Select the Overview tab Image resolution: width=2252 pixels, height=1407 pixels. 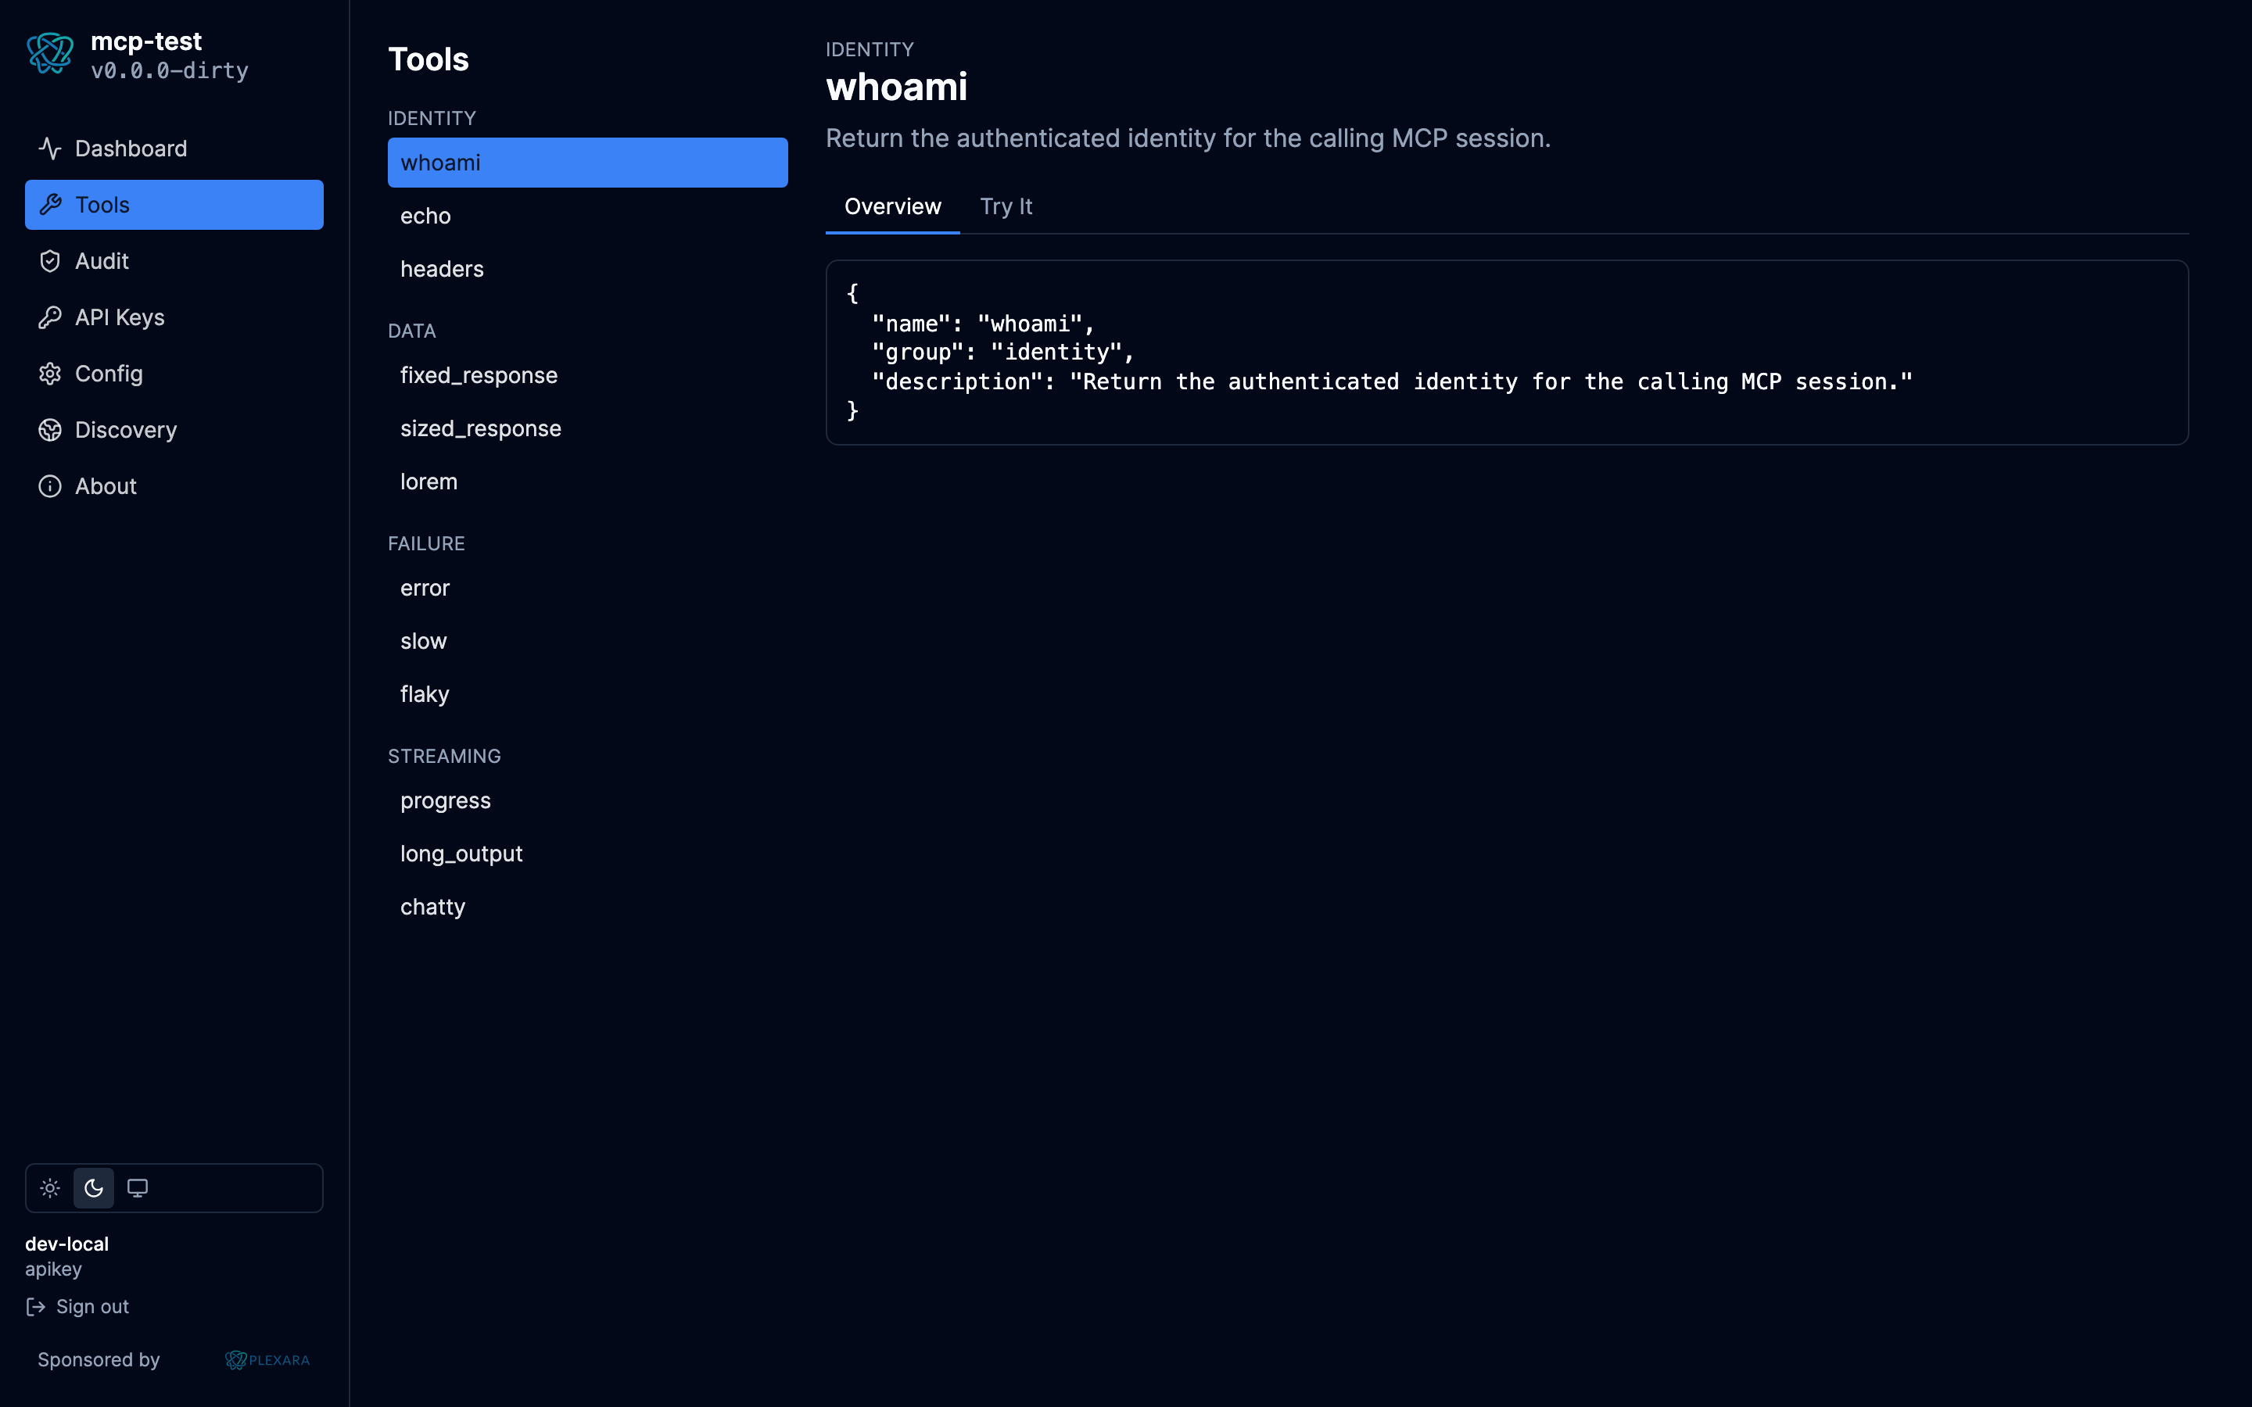pos(892,206)
